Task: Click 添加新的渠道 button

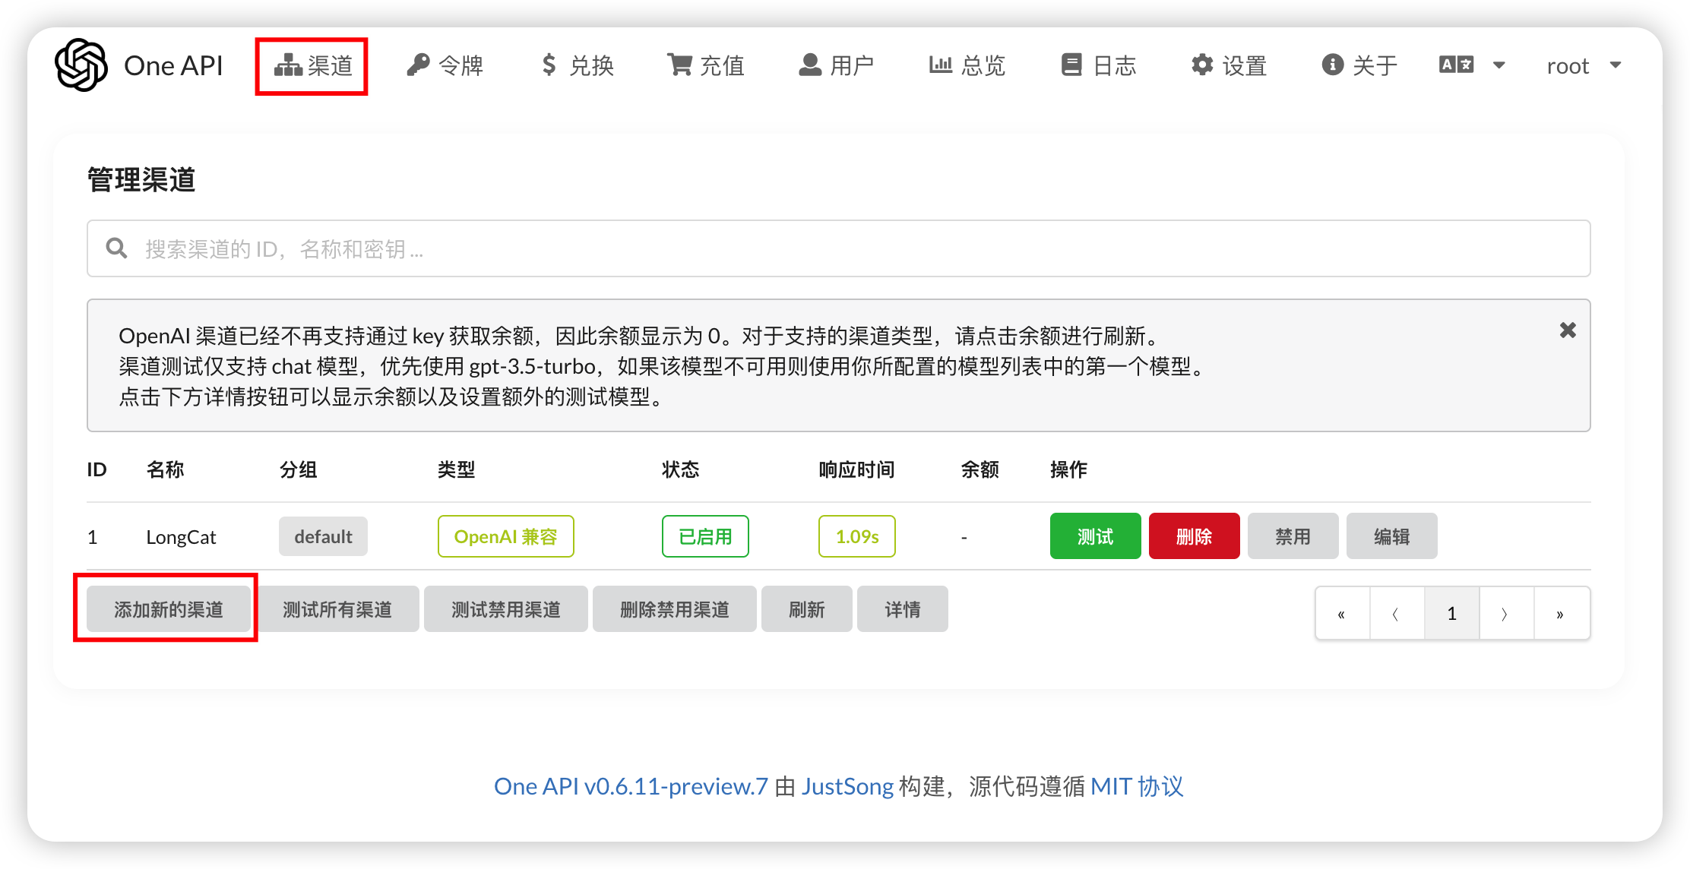Action: (168, 609)
